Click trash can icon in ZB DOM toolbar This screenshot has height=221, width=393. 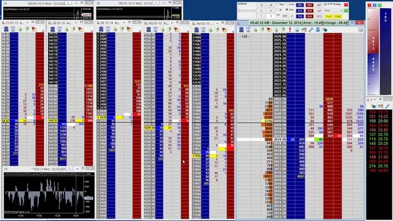pos(60,29)
